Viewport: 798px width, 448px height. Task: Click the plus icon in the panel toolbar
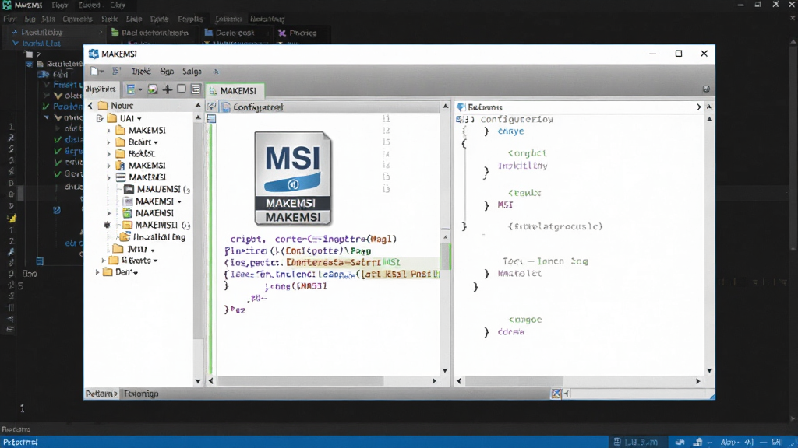167,89
